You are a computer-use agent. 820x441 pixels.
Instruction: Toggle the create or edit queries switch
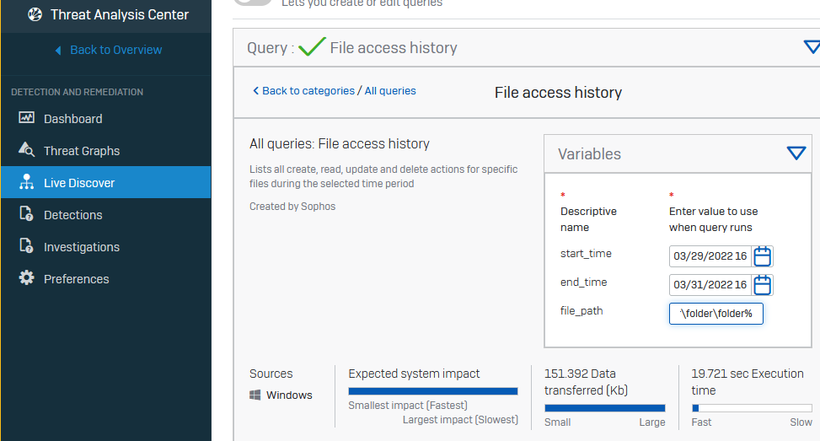pyautogui.click(x=253, y=2)
